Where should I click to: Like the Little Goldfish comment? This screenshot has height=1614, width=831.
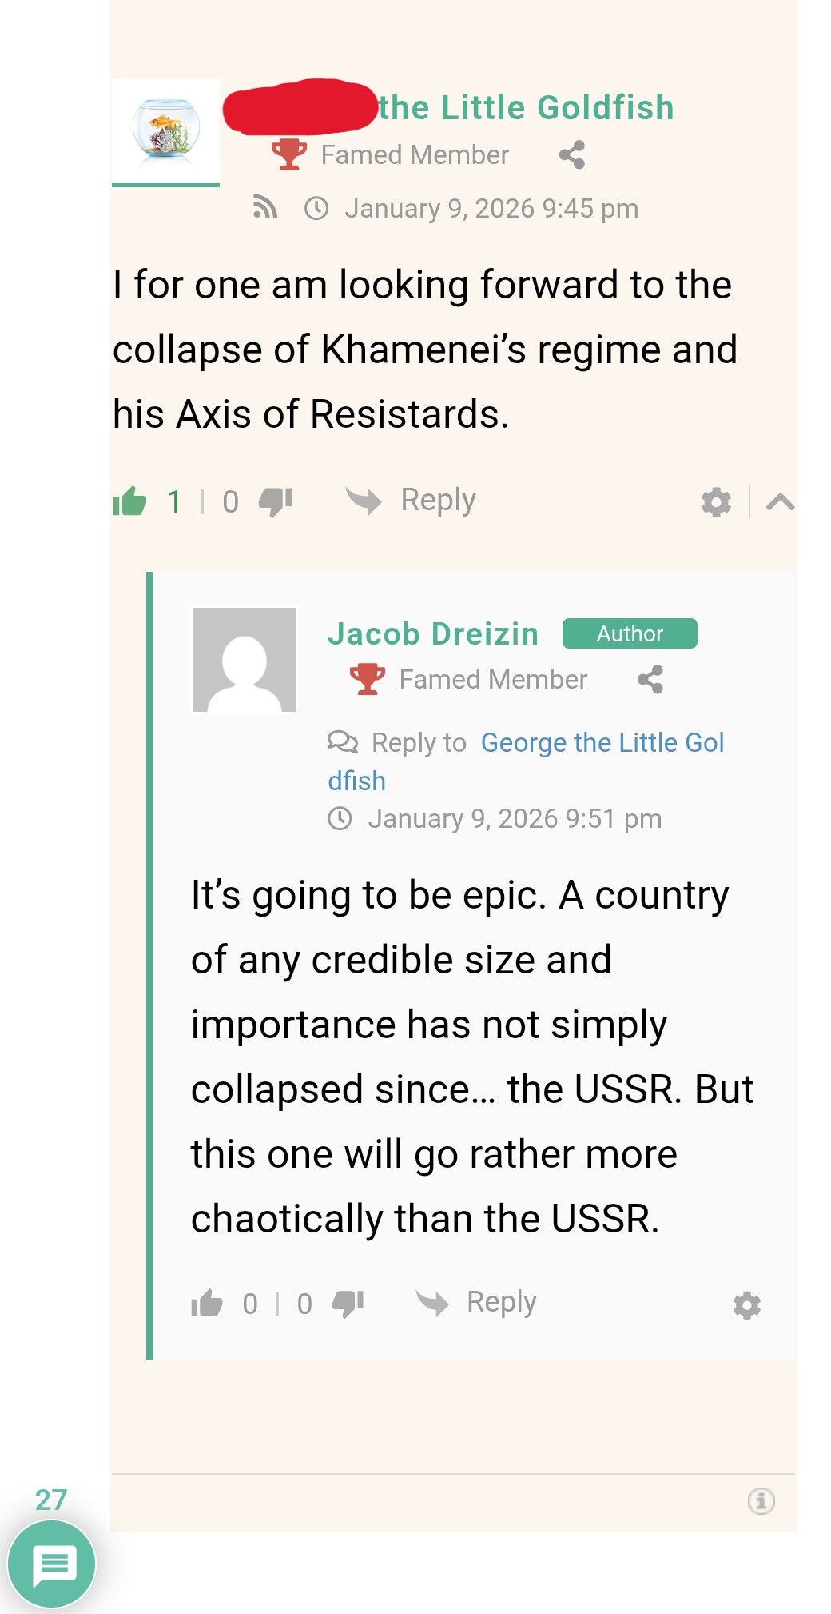pyautogui.click(x=129, y=501)
